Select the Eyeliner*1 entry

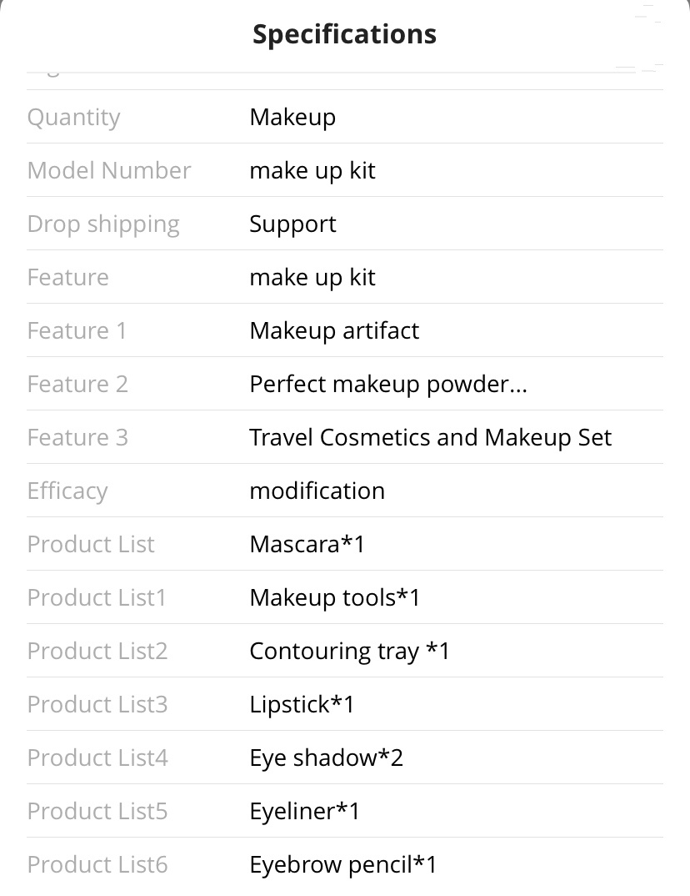[305, 812]
